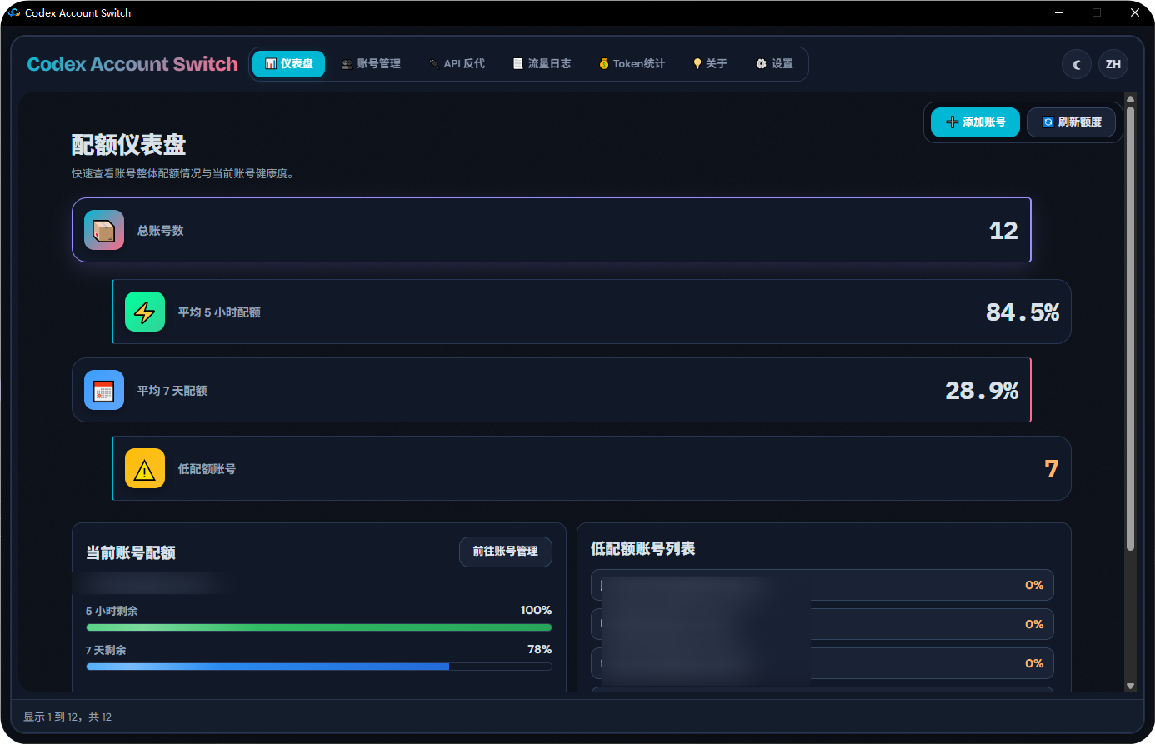Click lightning icon for 平均 5 小时配额
1155x744 pixels.
pos(145,312)
